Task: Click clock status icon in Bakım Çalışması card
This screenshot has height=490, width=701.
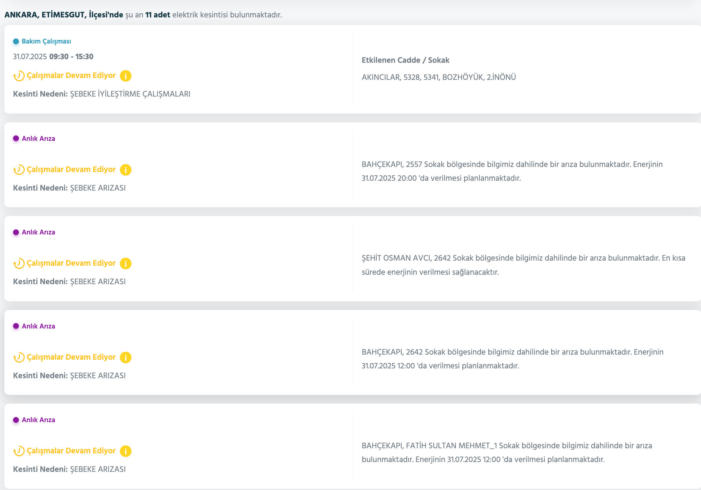Action: (x=19, y=76)
